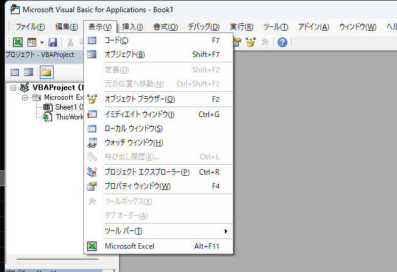This screenshot has width=397, height=272.
Task: Collapse the Microsoft Excel Objects folder
Action: pos(25,97)
